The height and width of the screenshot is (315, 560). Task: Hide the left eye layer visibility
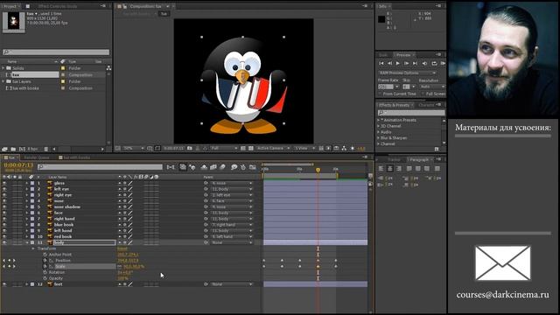(x=4, y=189)
